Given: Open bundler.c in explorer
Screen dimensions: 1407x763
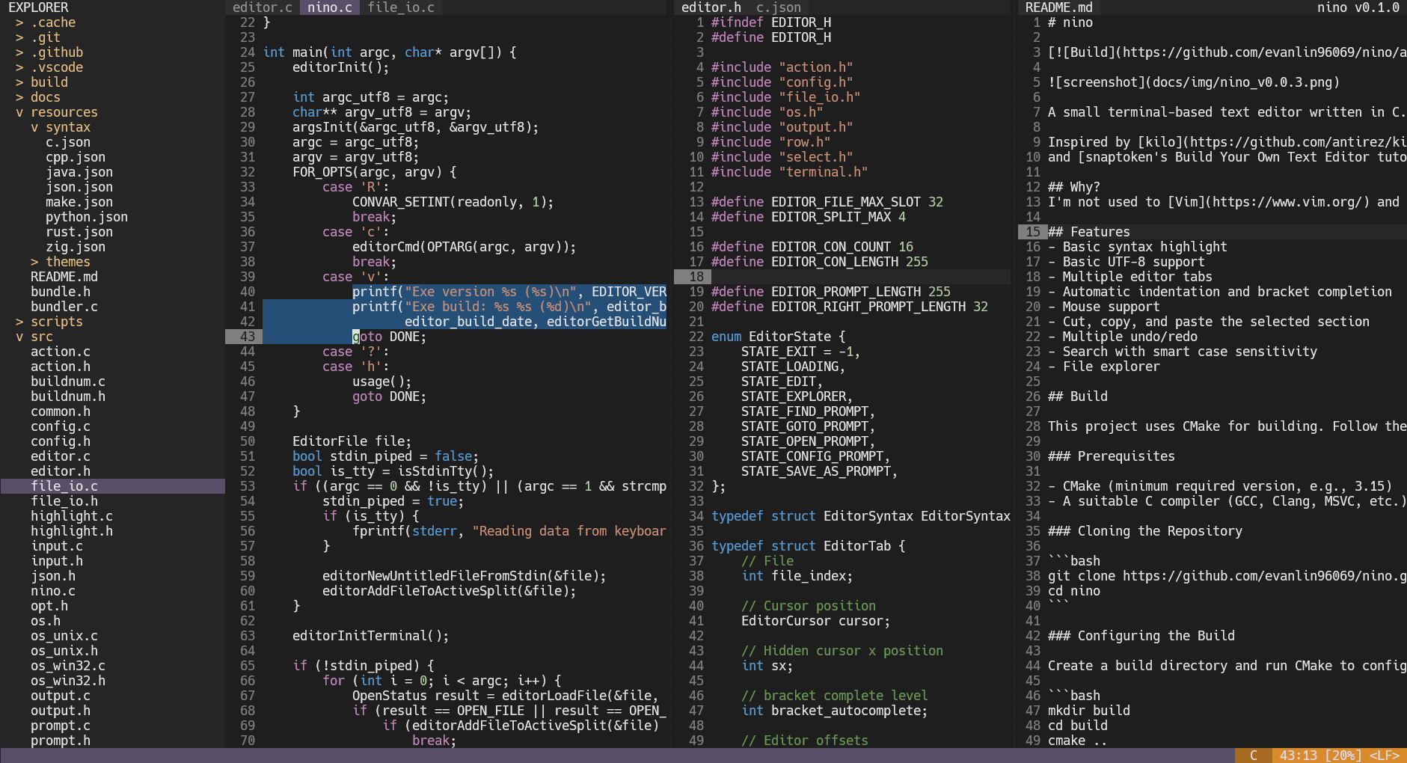Looking at the screenshot, I should (x=64, y=307).
